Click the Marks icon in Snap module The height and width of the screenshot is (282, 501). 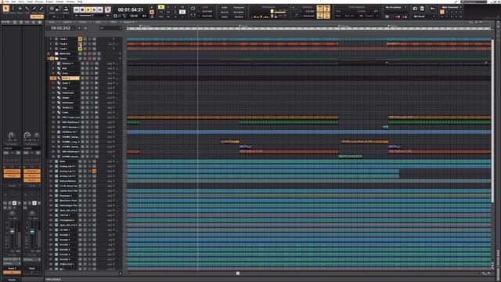tap(66, 9)
